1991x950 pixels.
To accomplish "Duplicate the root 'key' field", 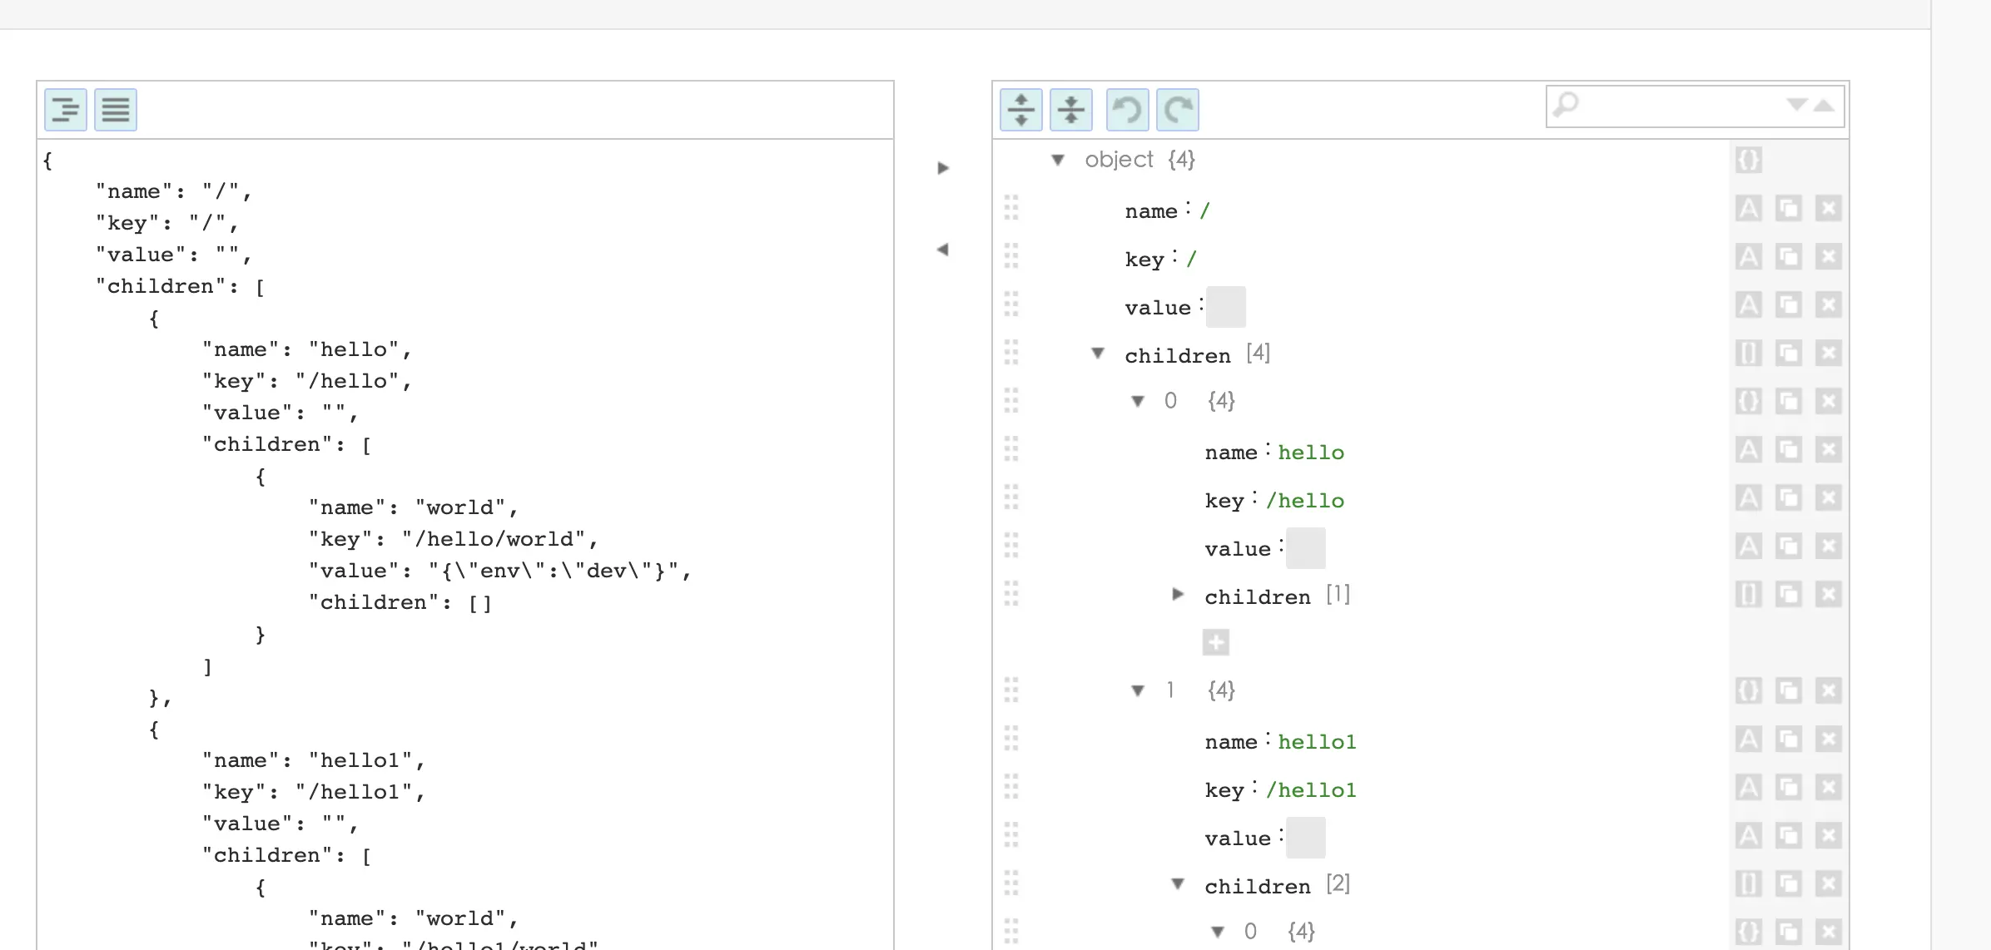I will point(1788,256).
